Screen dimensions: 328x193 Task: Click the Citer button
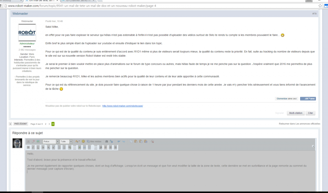tap(311, 113)
